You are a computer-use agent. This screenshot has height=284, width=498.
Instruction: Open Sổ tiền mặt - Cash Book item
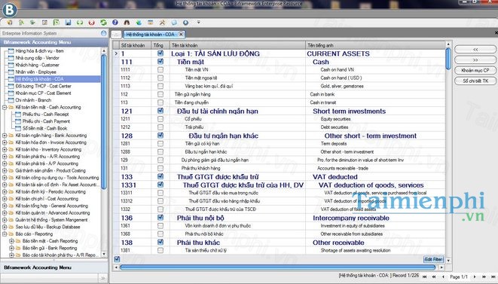[x=44, y=128]
